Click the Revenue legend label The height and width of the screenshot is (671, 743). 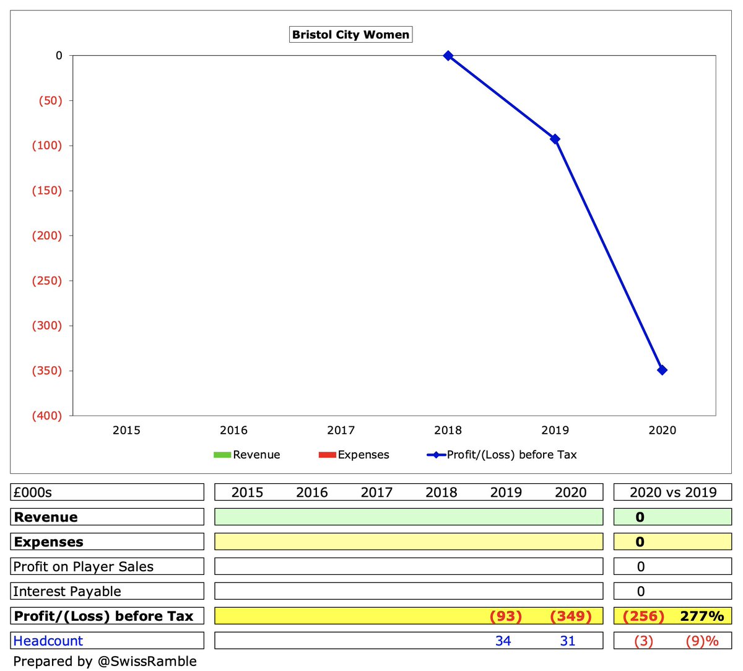[x=256, y=455]
